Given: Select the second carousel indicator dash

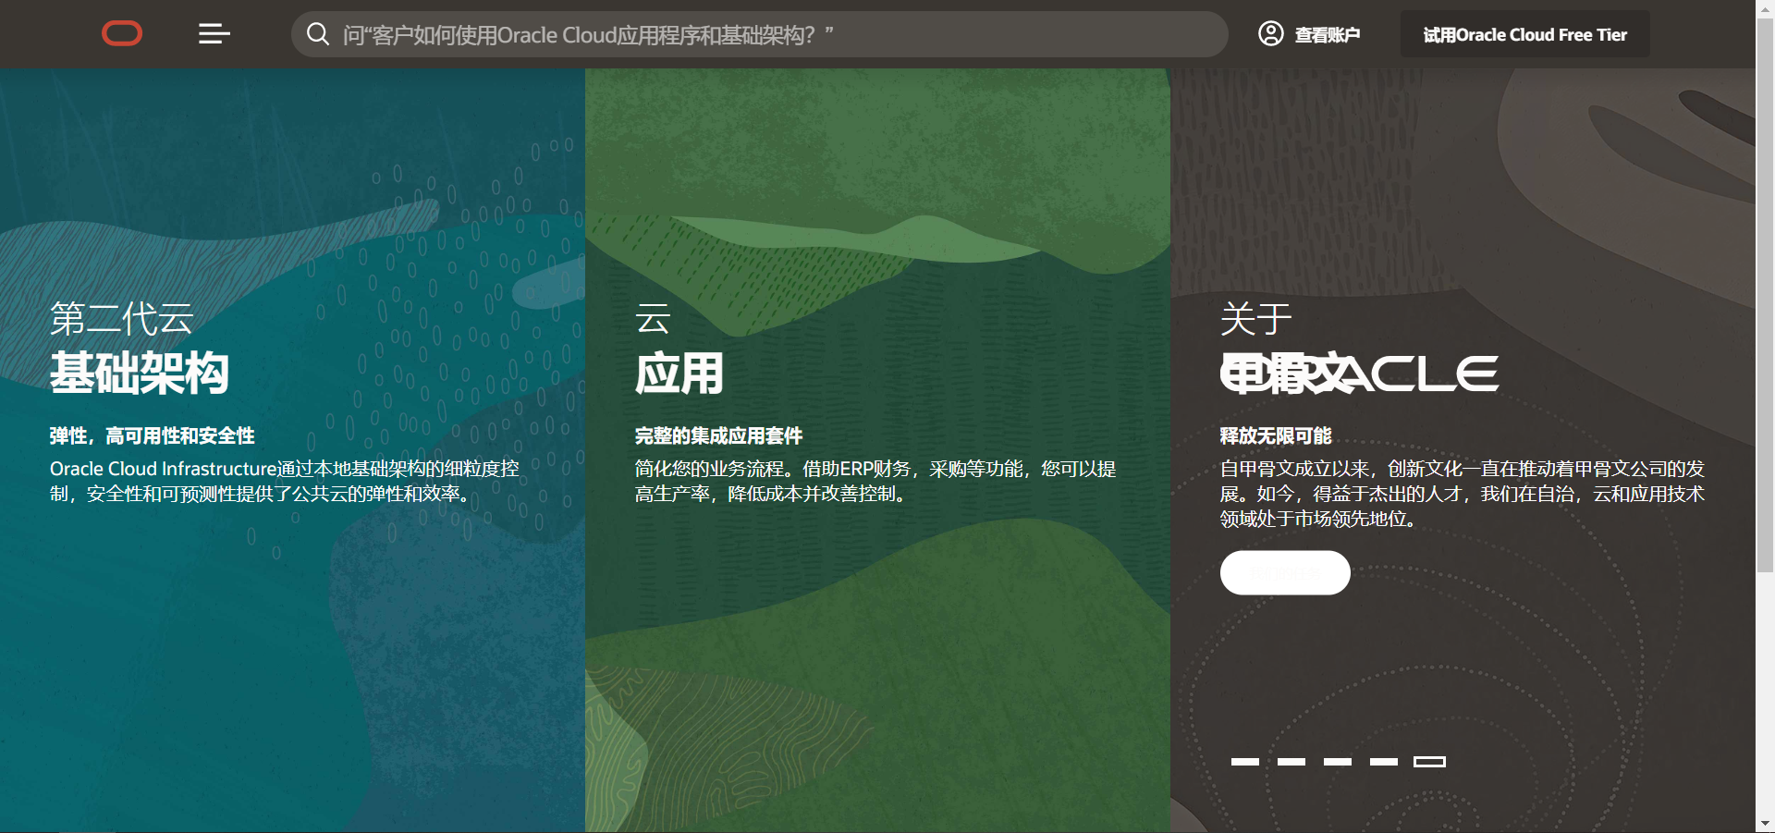Looking at the screenshot, I should click(x=1292, y=762).
